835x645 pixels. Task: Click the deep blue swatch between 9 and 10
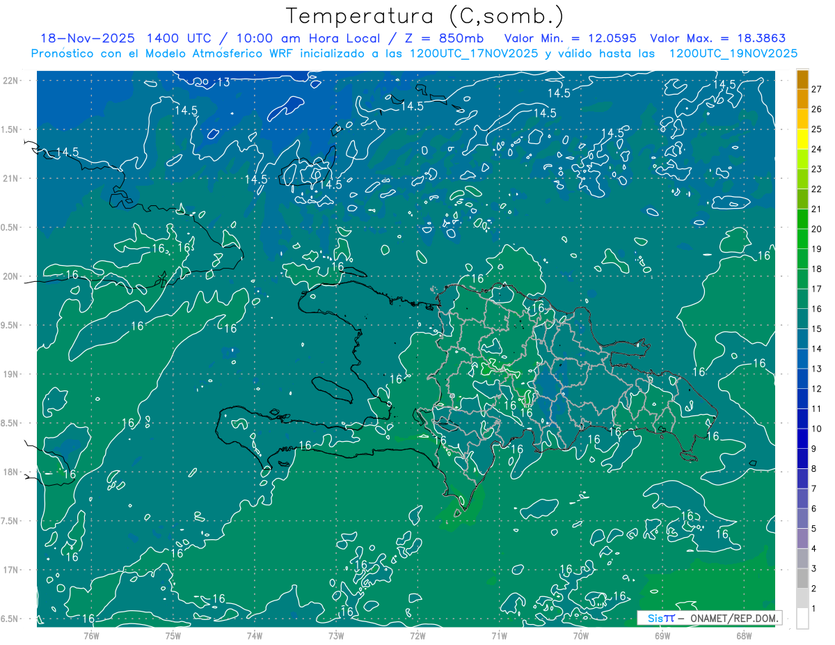[802, 439]
